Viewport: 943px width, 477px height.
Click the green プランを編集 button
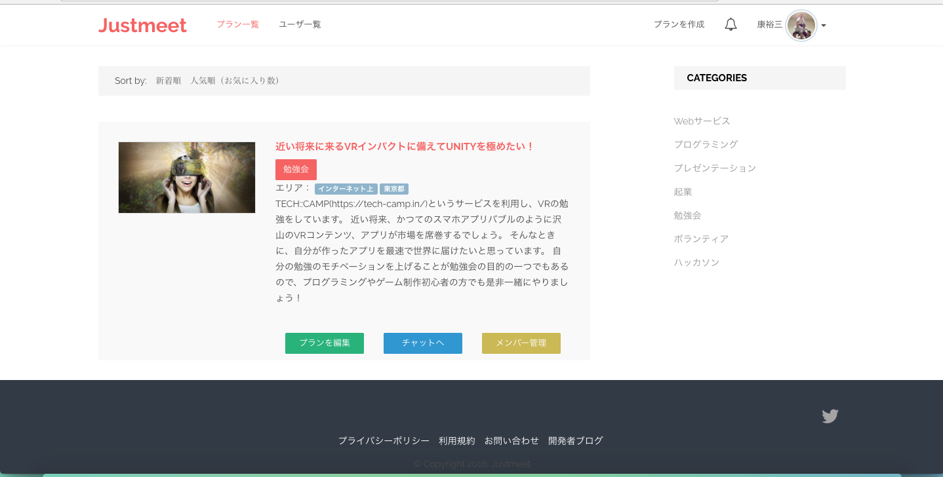click(x=324, y=343)
